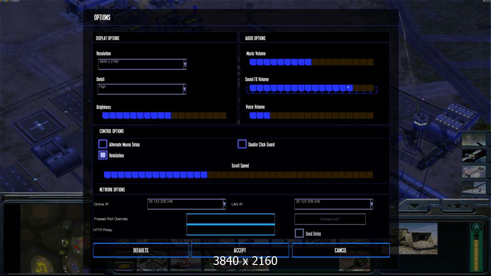491x276 pixels.
Task: Click the Refresh NAT button
Action: point(330,219)
